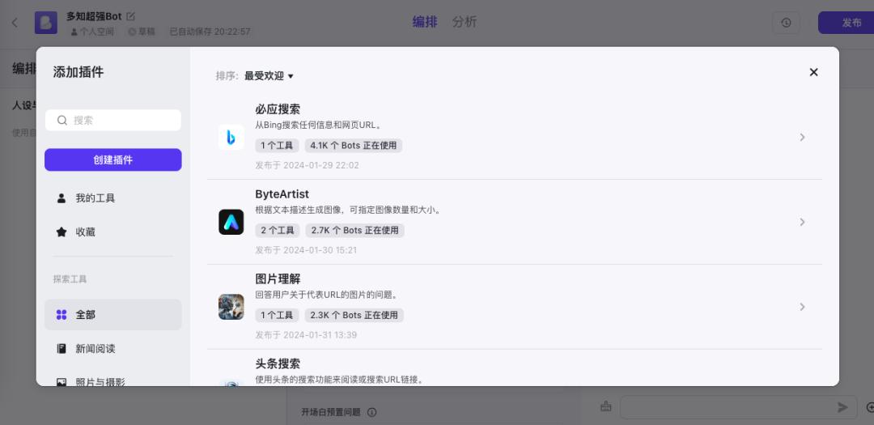Click the send arrow in chat input
This screenshot has width=874, height=425.
point(842,408)
